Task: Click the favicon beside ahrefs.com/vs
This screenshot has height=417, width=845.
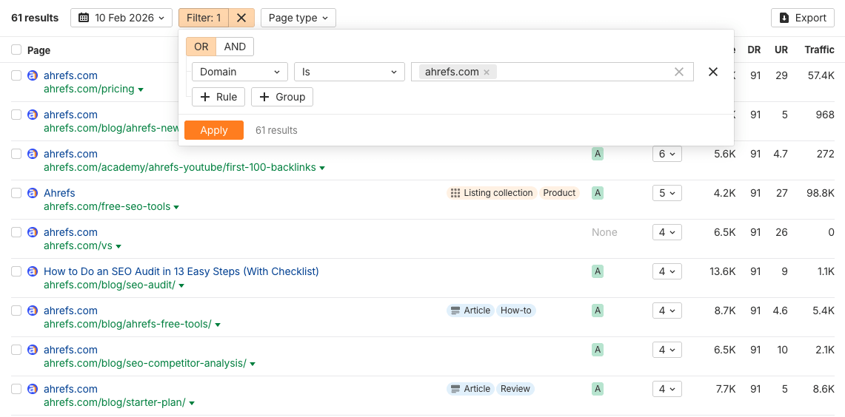Action: 32,232
